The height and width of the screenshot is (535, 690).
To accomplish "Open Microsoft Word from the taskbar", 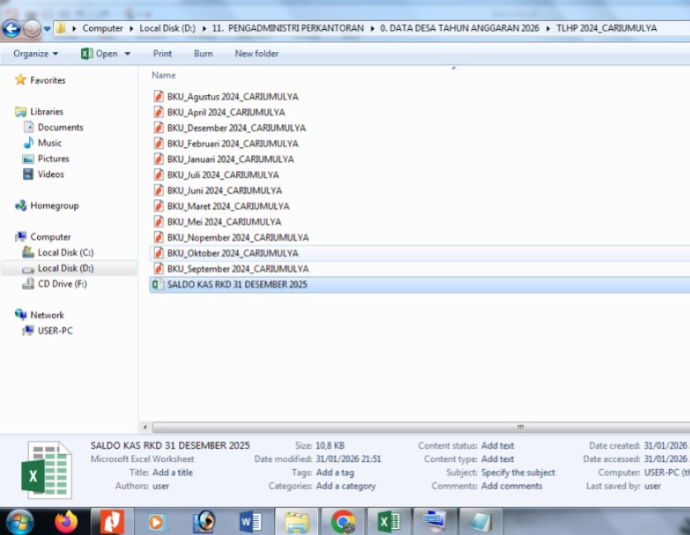I will click(250, 522).
